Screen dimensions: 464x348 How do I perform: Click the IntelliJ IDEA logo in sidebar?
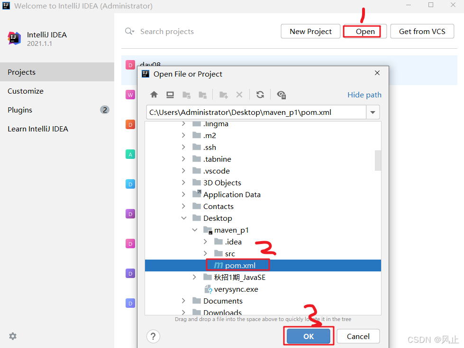[x=14, y=38]
